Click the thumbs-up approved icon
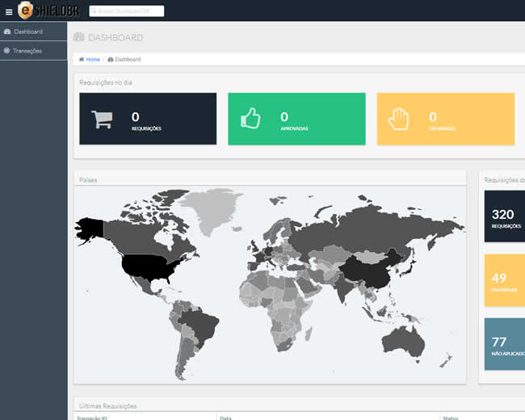 [250, 119]
